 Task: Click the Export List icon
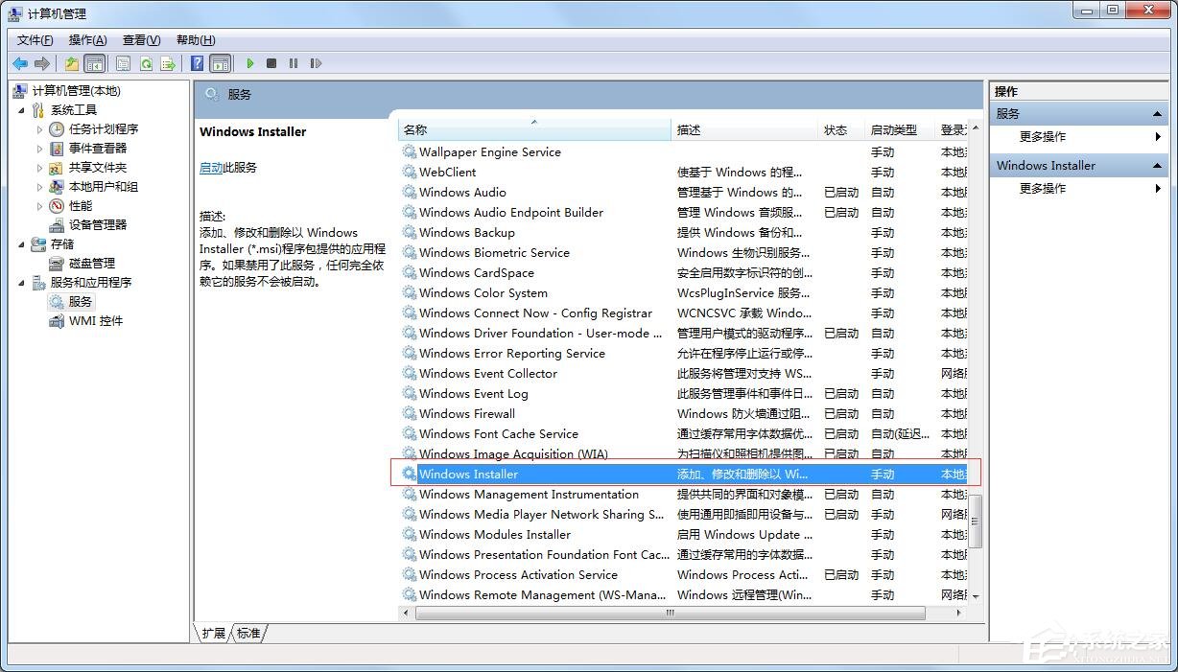point(168,63)
